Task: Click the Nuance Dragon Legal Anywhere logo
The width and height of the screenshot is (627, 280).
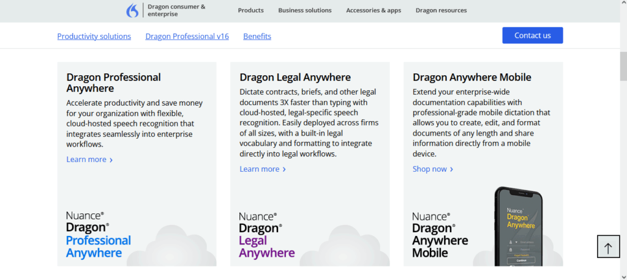Action: pos(267,235)
